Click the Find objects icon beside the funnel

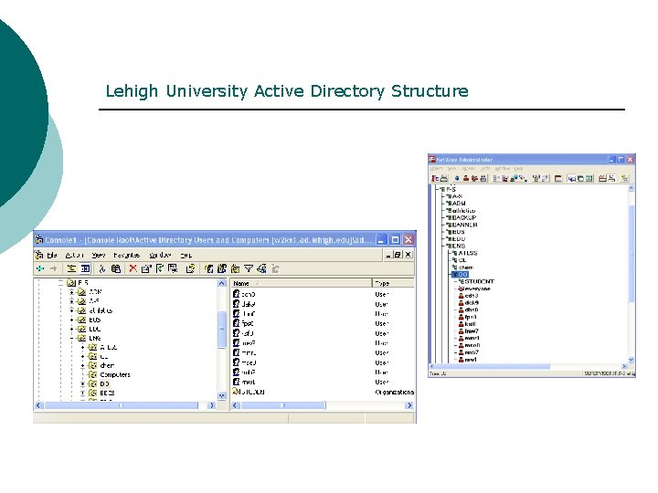pyautogui.click(x=262, y=268)
